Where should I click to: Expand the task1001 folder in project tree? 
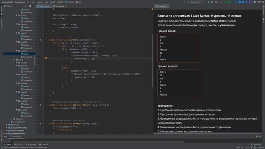coord(17,62)
